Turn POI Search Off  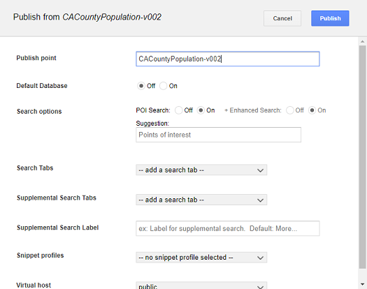pos(178,110)
